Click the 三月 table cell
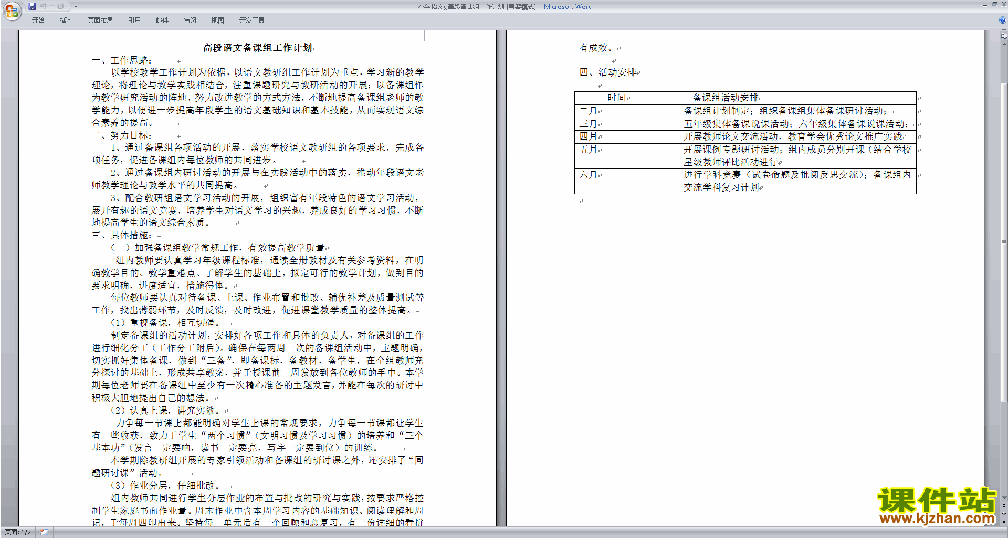 click(x=627, y=124)
